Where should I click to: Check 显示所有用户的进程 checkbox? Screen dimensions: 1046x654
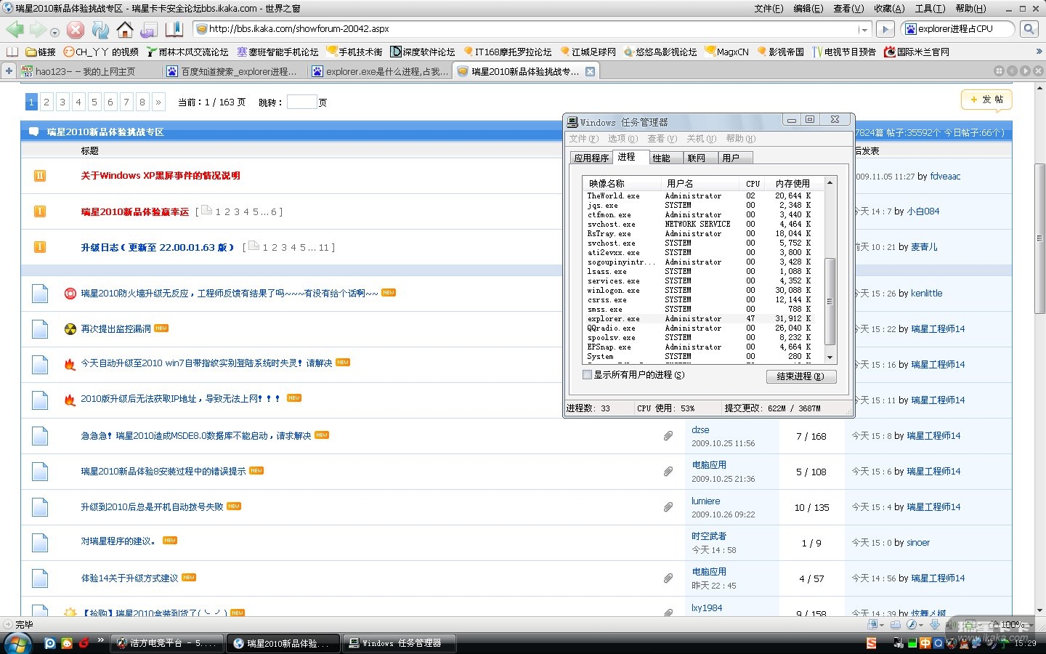[587, 375]
